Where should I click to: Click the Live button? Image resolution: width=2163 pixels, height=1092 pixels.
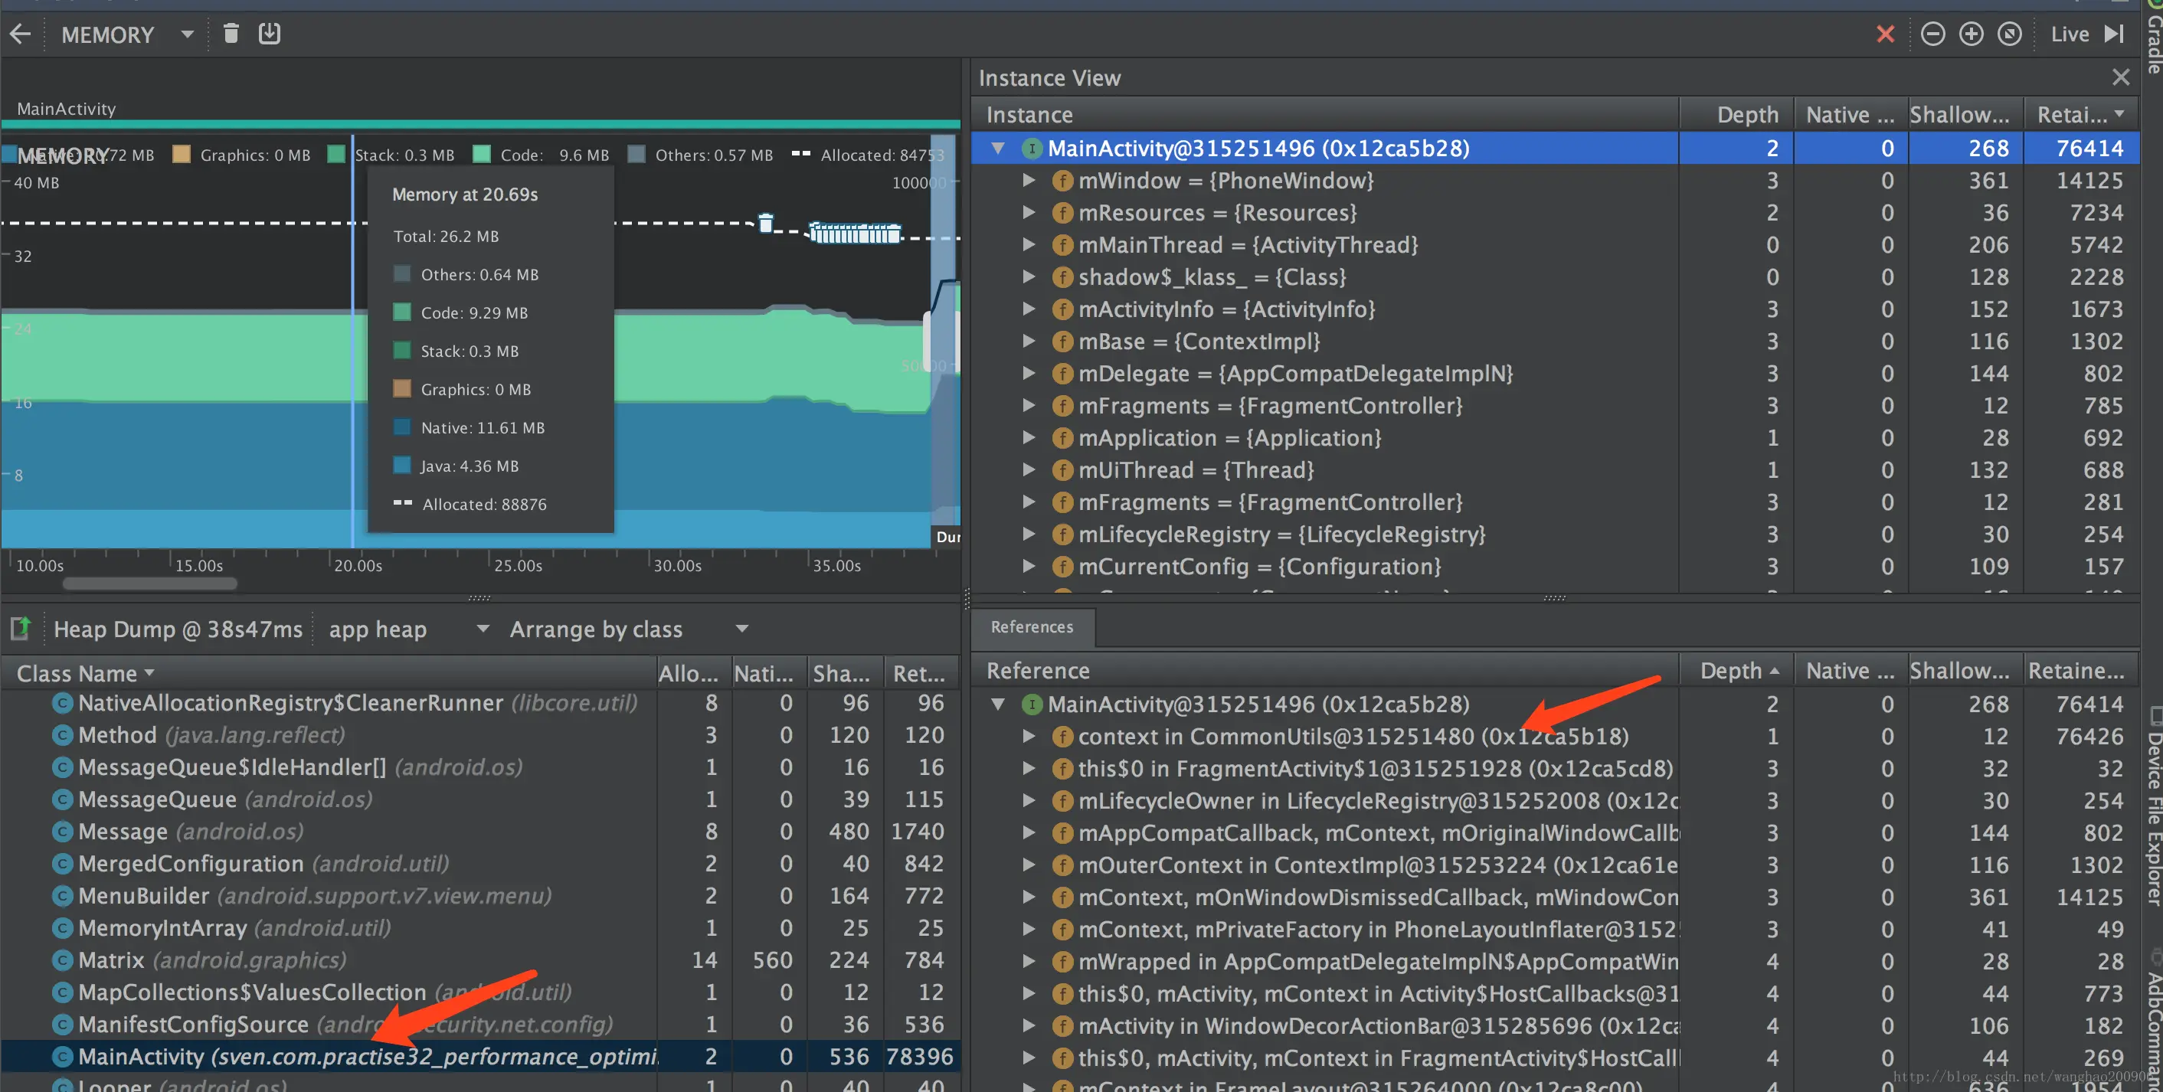coord(2070,34)
